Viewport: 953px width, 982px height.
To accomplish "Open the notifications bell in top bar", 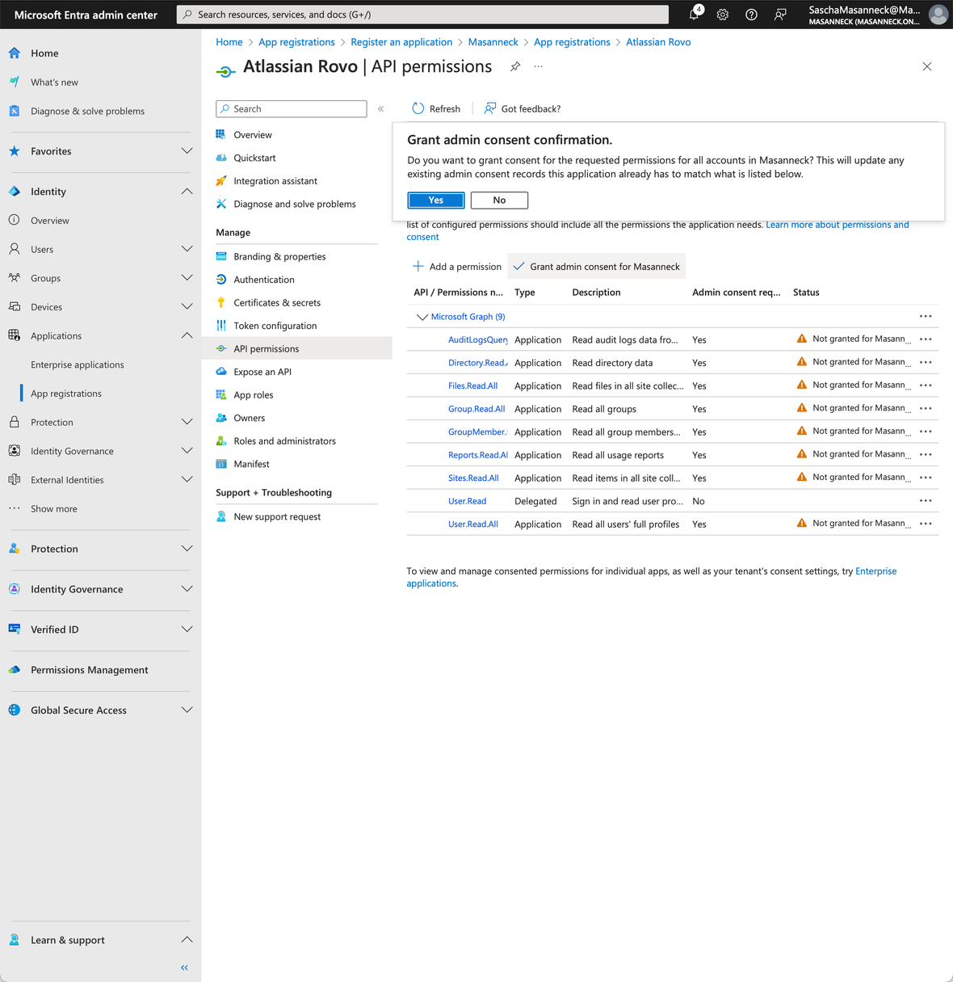I will coord(695,14).
